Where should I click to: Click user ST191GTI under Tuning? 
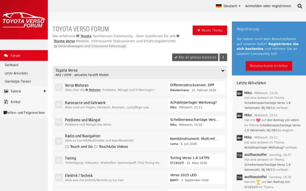pos(177,163)
